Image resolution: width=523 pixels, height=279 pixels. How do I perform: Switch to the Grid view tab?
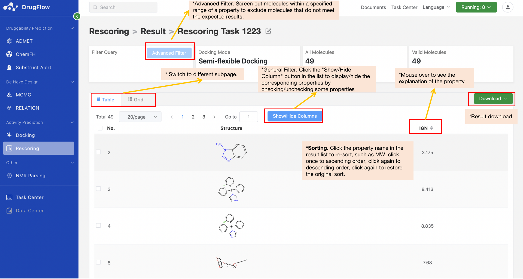pyautogui.click(x=138, y=100)
